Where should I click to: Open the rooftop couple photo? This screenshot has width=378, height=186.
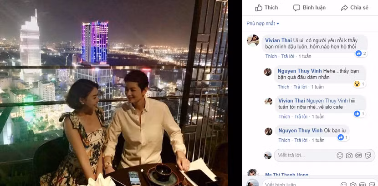114,93
